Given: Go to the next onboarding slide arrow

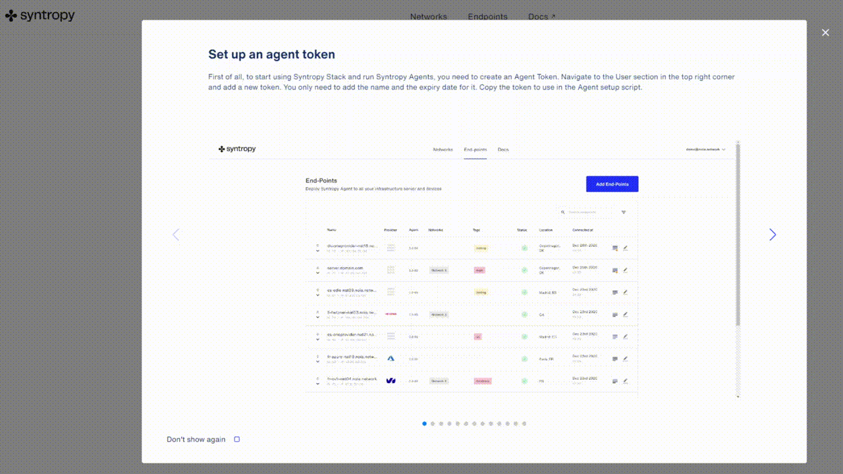Looking at the screenshot, I should tap(773, 234).
